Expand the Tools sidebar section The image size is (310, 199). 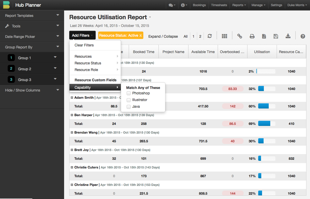pos(32,26)
